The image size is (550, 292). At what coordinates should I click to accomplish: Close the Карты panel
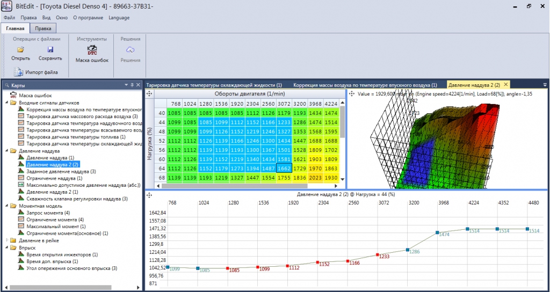click(x=138, y=85)
